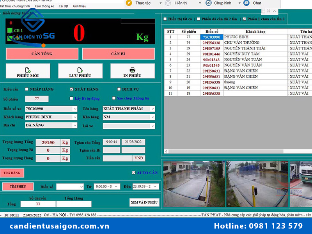The height and width of the screenshot is (234, 312).
Task: Click the lightning Thao tác icon
Action: (x=129, y=3)
